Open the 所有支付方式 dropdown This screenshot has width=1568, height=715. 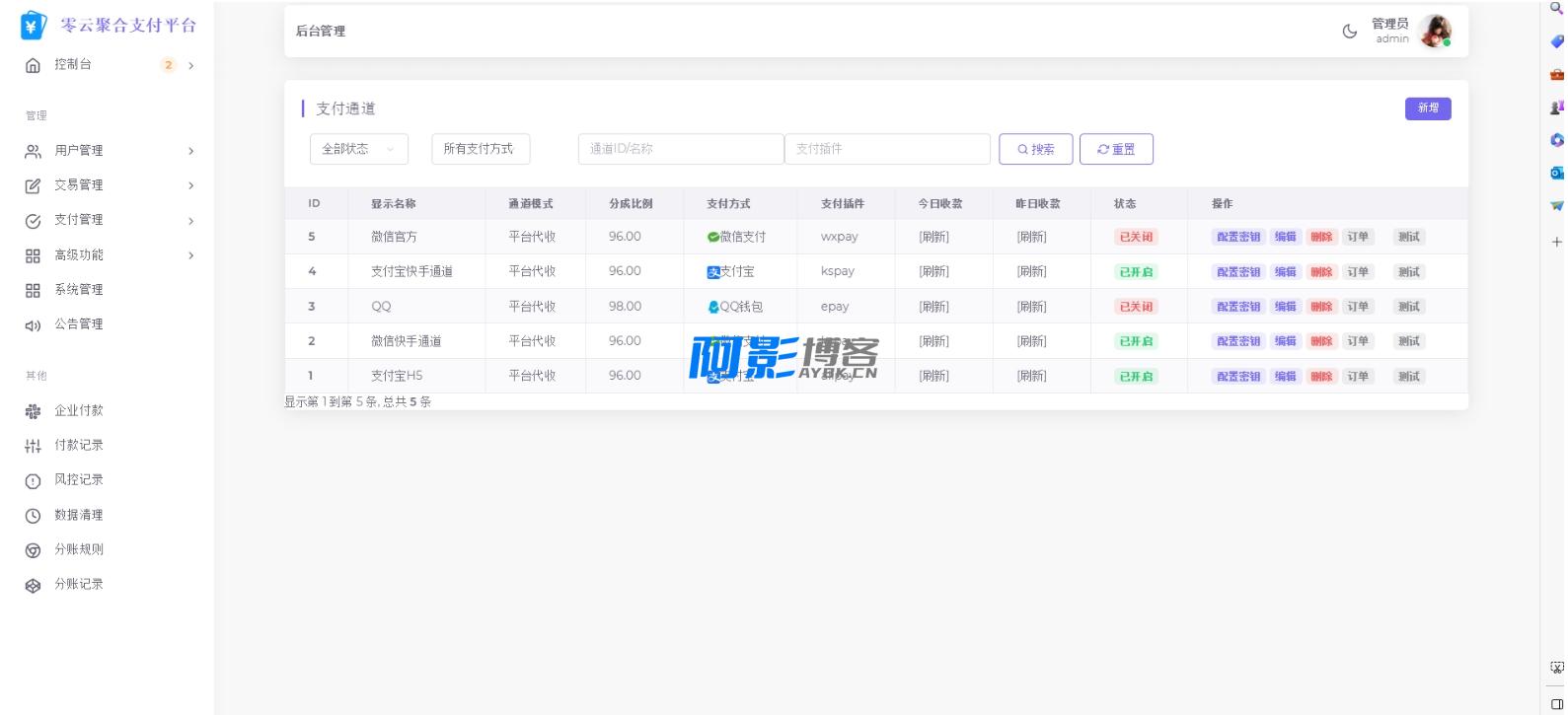480,149
